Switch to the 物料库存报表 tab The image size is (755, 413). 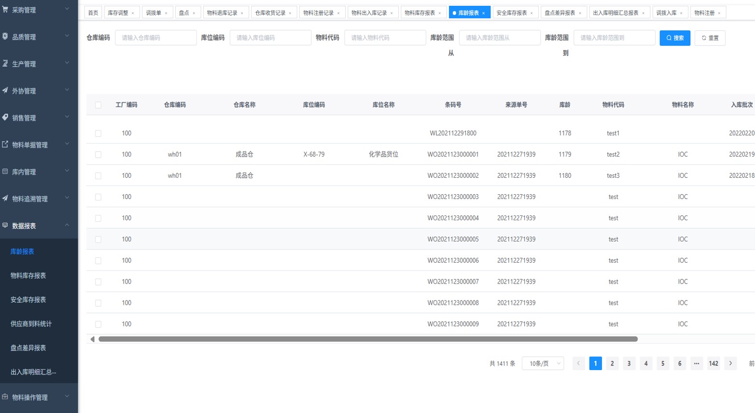[419, 13]
